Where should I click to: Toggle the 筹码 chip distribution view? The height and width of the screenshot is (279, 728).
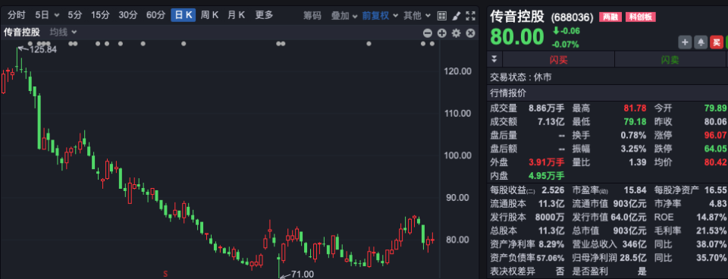click(x=312, y=15)
